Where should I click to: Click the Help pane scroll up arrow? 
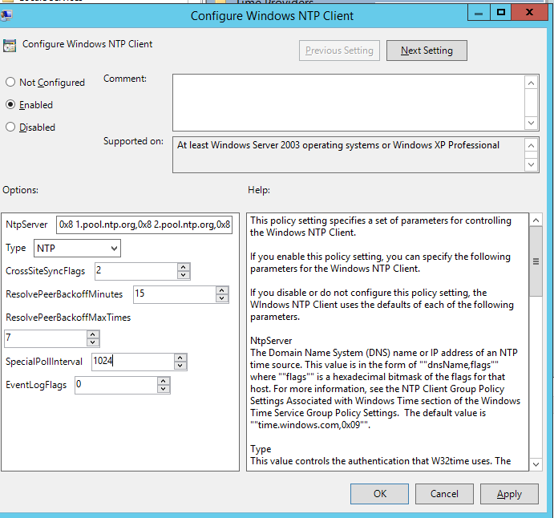[x=536, y=221]
